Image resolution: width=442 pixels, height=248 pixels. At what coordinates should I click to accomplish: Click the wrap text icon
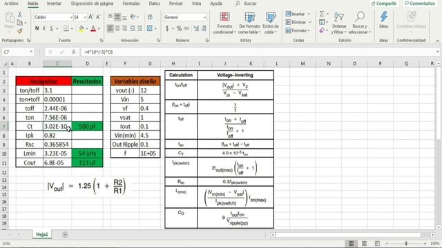tap(150, 17)
